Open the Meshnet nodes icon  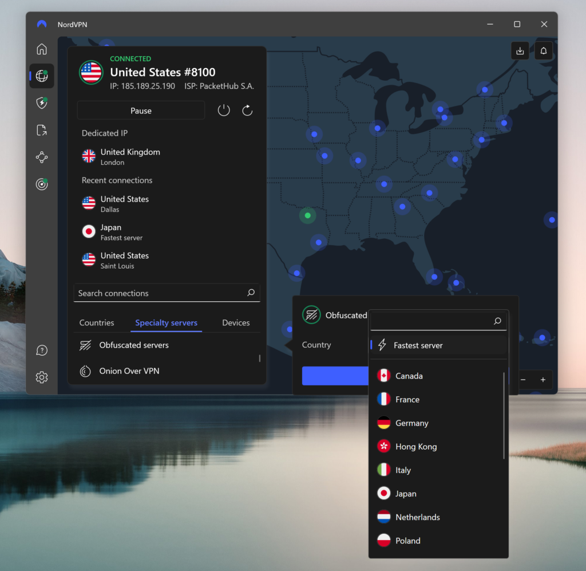41,157
